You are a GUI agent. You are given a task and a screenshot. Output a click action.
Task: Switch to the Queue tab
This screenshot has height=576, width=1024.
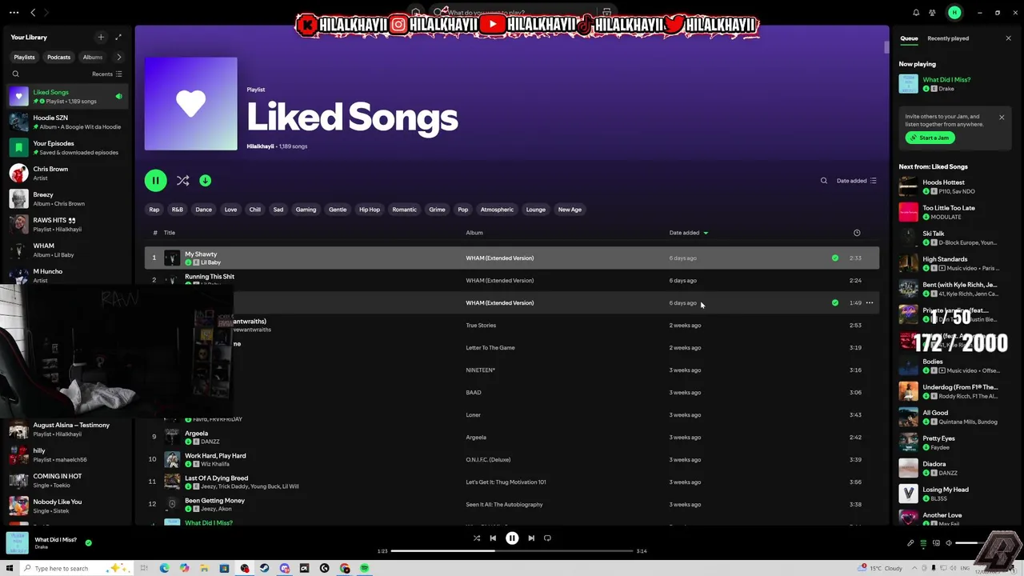point(909,38)
